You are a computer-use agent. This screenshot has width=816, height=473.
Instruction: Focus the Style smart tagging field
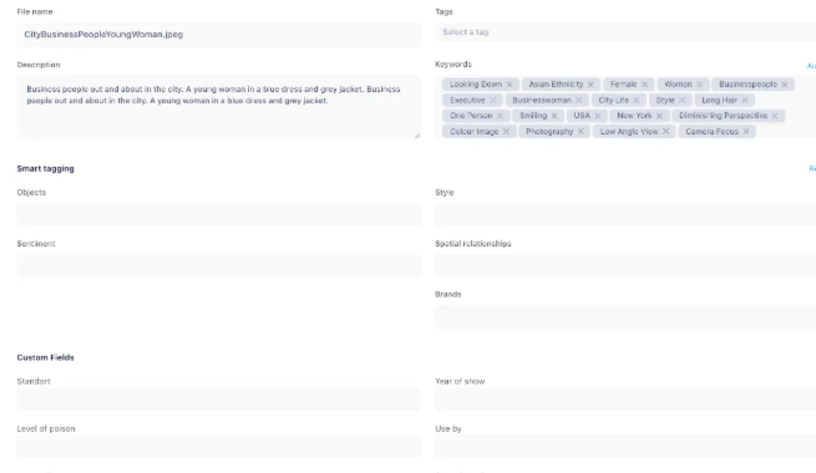tap(625, 214)
